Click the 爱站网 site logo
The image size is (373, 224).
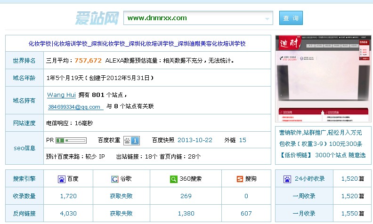97,18
